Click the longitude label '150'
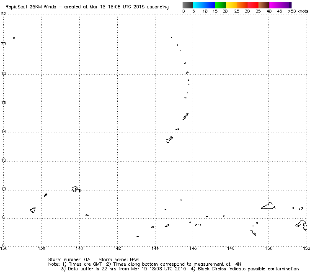This screenshot has width=310, height=272. coord(269,248)
